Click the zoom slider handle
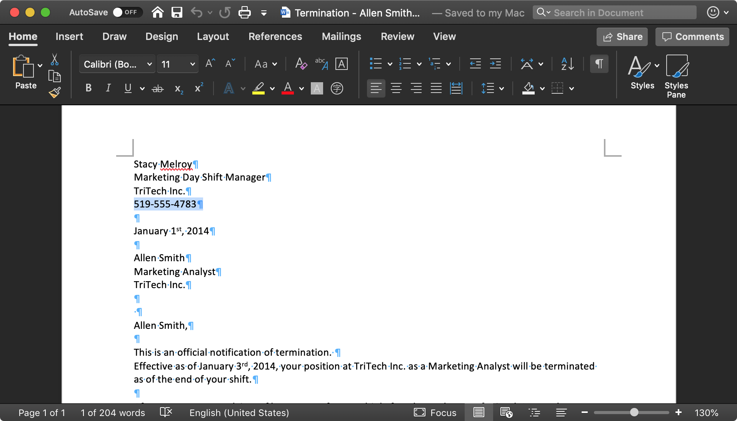This screenshot has width=737, height=421. [634, 413]
